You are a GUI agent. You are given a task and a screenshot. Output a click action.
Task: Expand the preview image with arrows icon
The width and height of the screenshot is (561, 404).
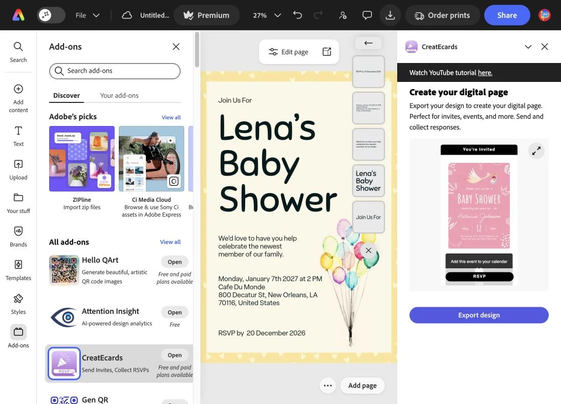pos(536,151)
